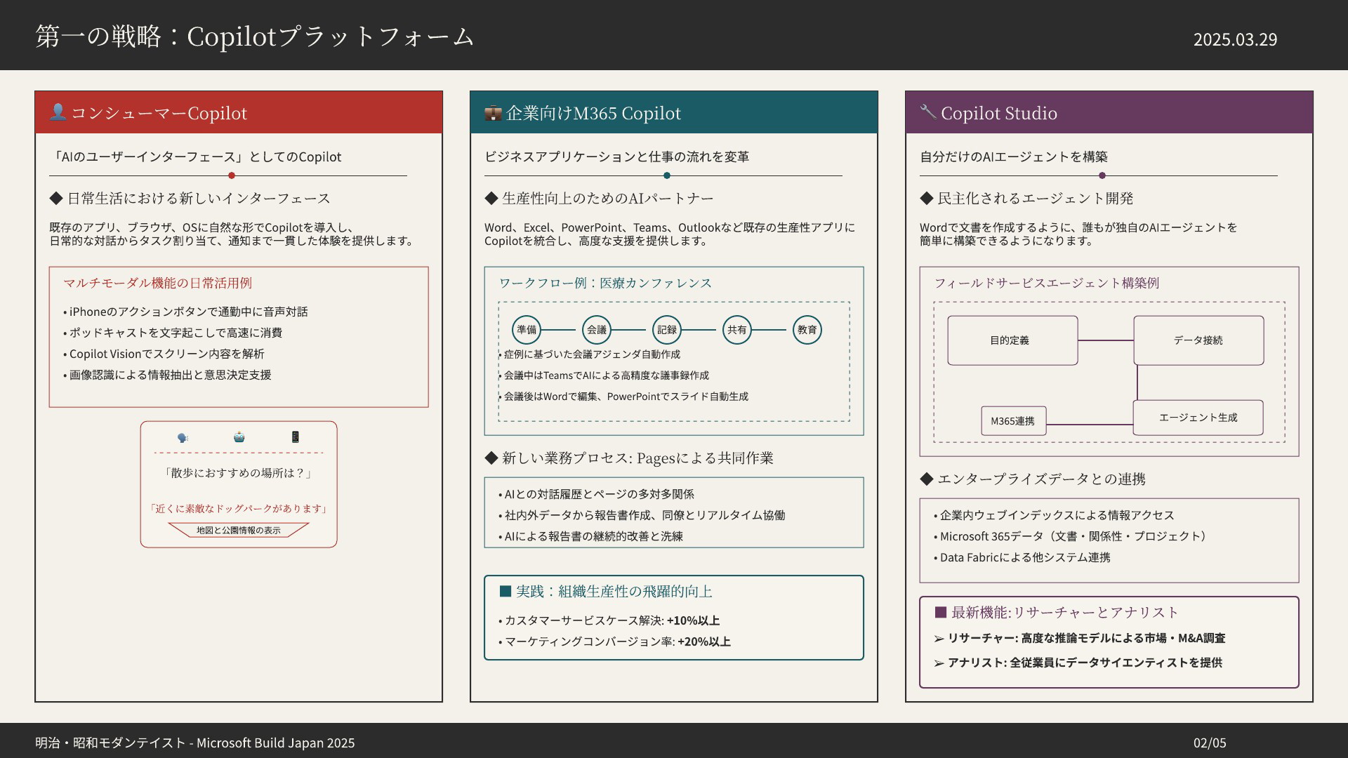The height and width of the screenshot is (758, 1348).
Task: Click the mobile phone icon
Action: [x=295, y=437]
